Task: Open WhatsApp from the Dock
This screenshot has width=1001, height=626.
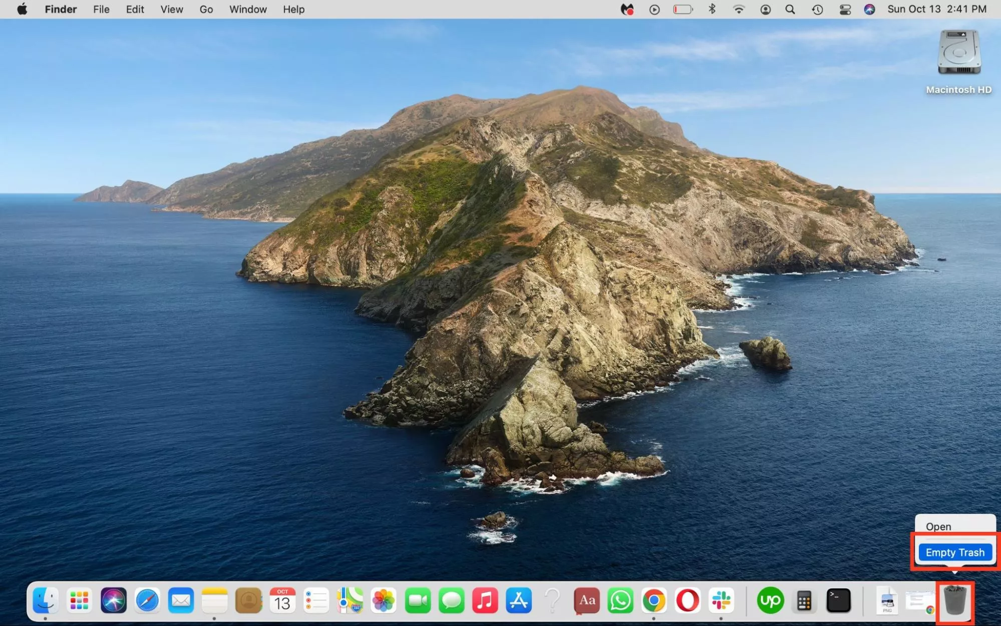Action: coord(620,600)
